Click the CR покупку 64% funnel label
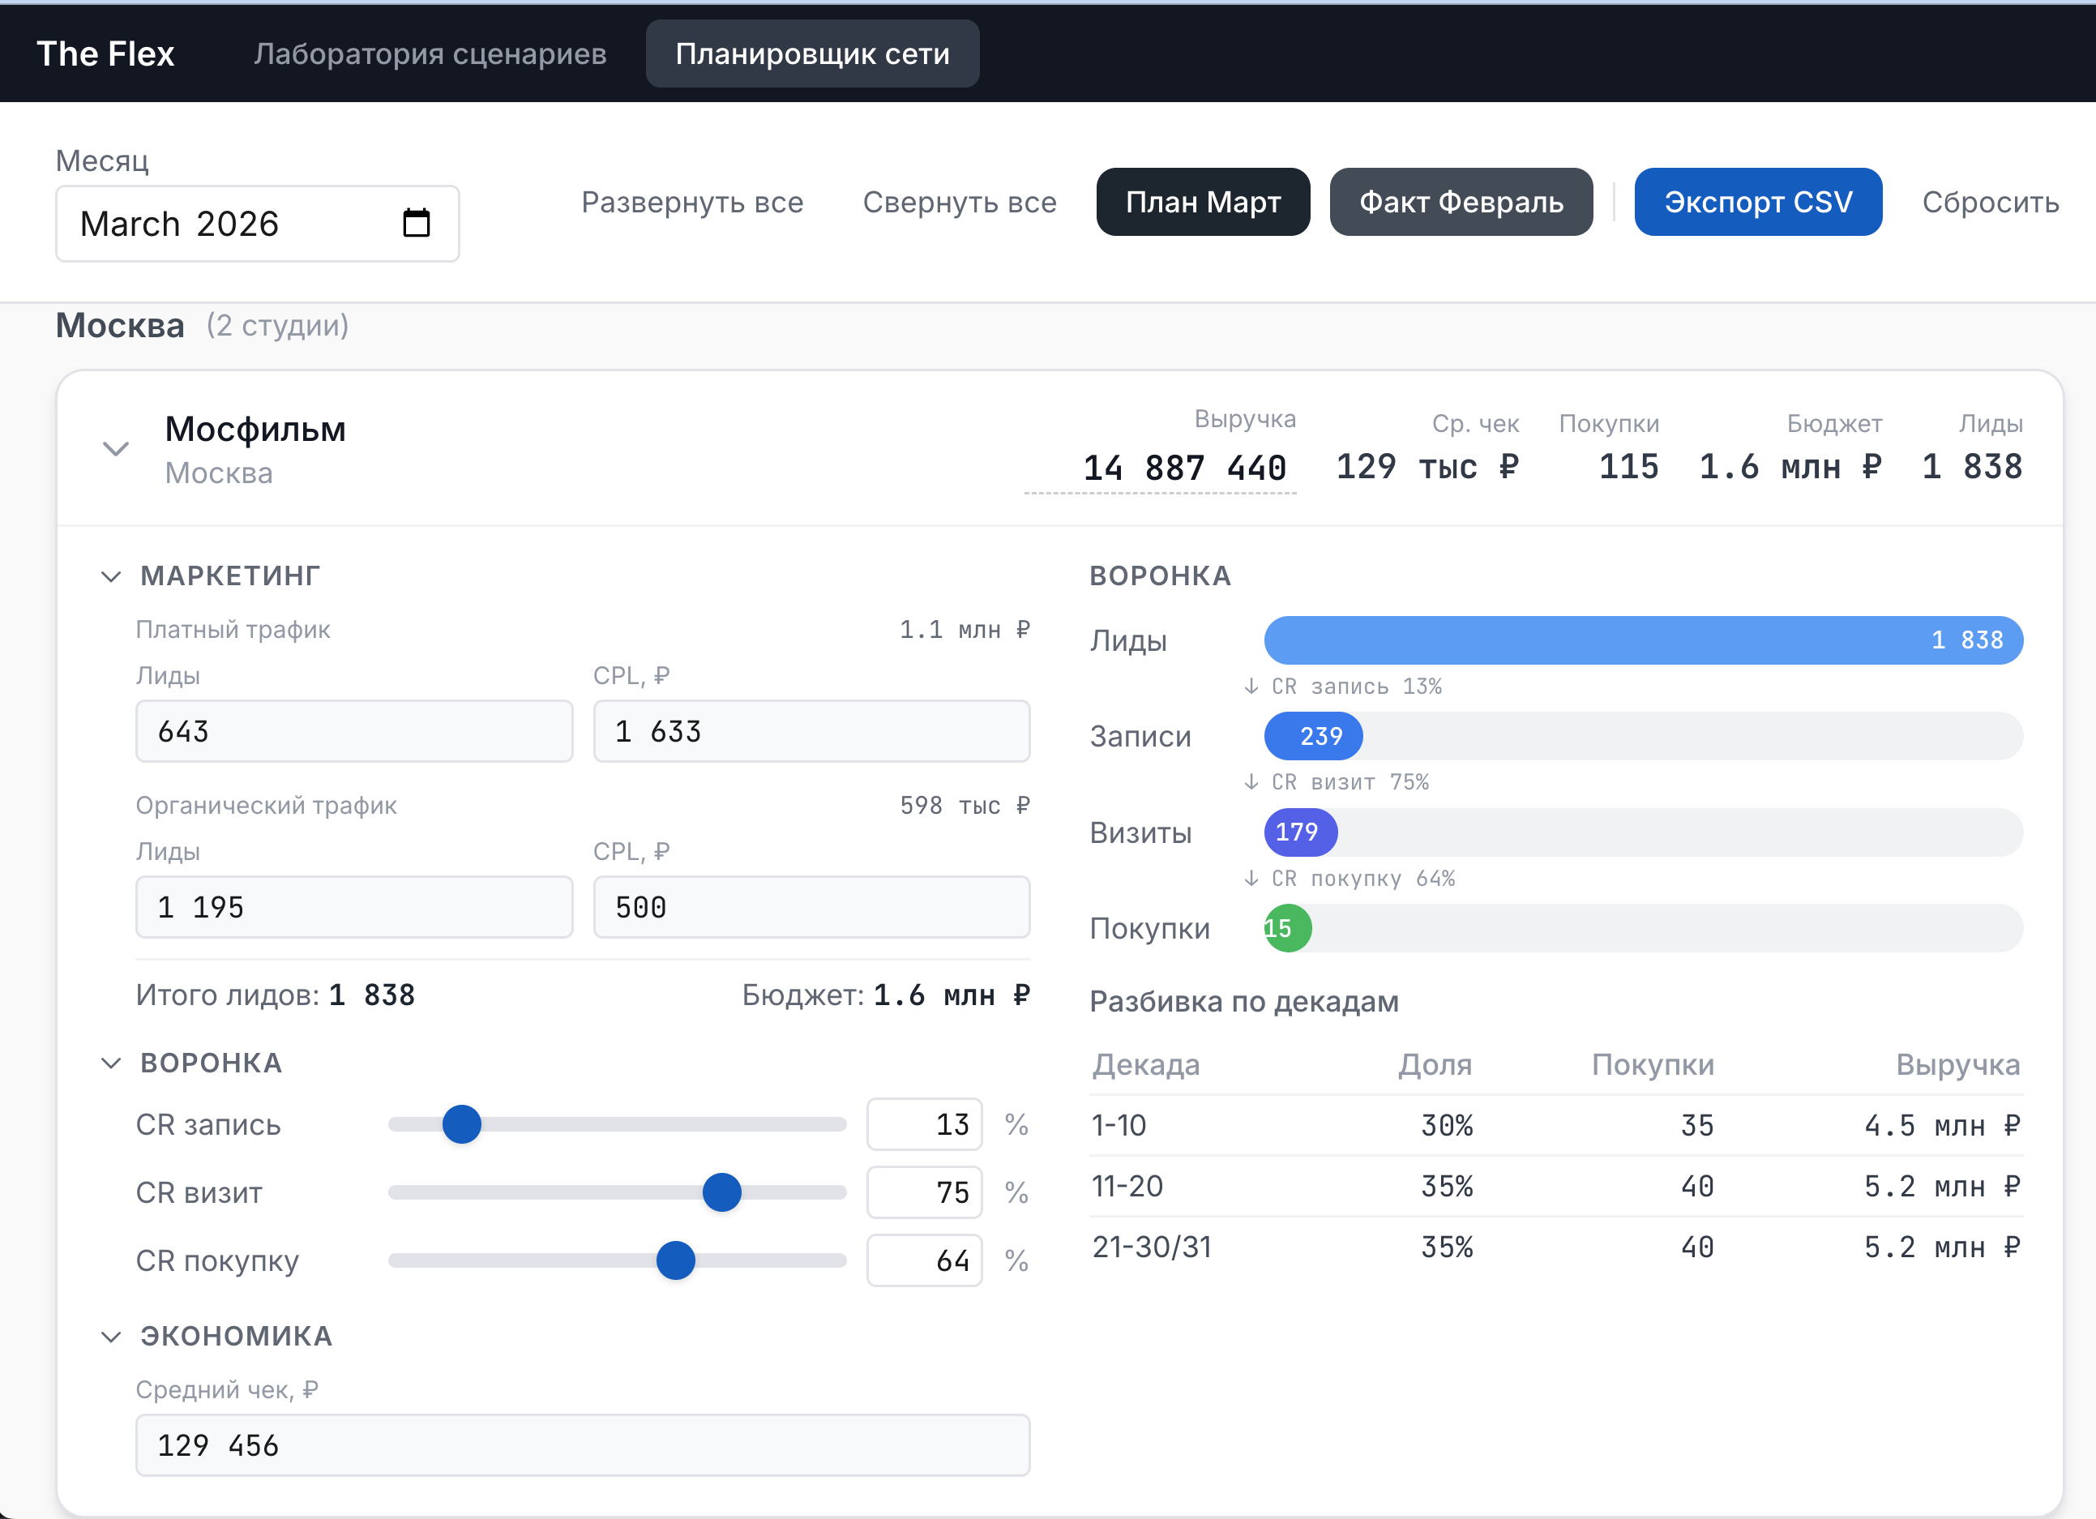Screen dimensions: 2096x1519 pyautogui.click(x=1363, y=879)
